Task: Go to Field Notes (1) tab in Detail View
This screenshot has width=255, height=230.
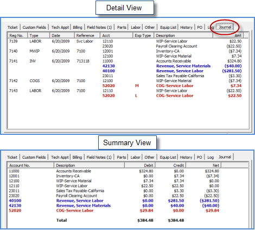Action: (99, 27)
